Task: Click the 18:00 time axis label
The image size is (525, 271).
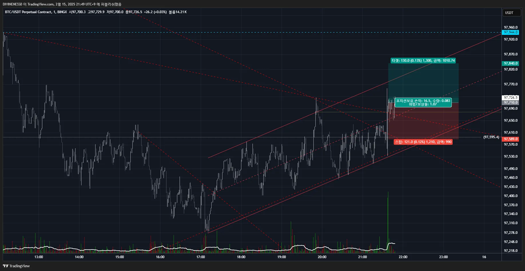Action: pyautogui.click(x=241, y=257)
